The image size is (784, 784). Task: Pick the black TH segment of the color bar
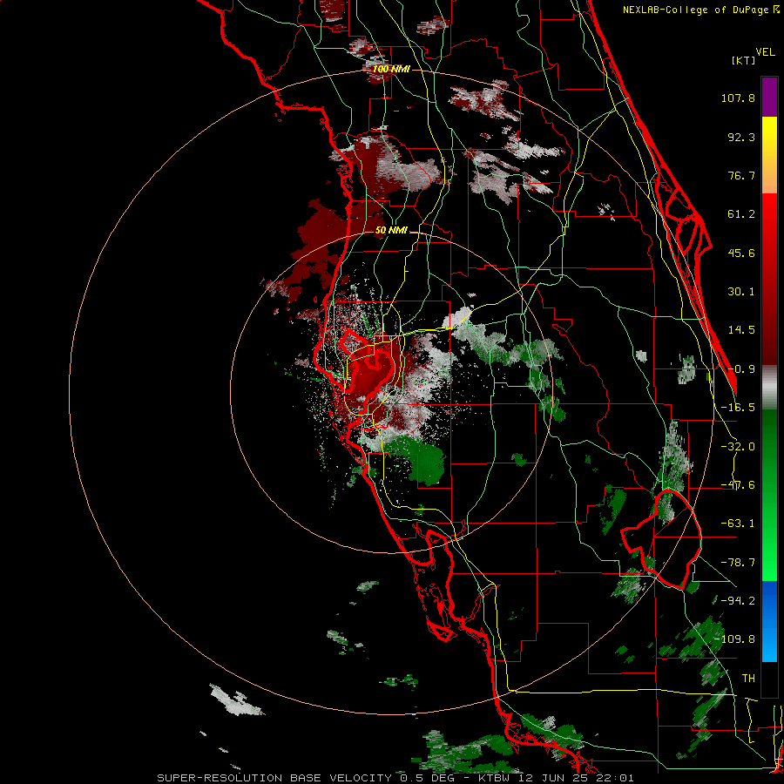point(769,679)
